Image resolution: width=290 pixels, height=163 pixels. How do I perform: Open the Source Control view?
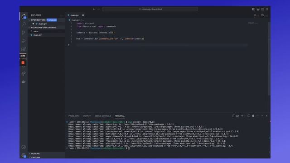click(24, 33)
